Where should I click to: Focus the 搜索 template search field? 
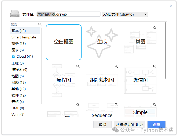(24, 24)
